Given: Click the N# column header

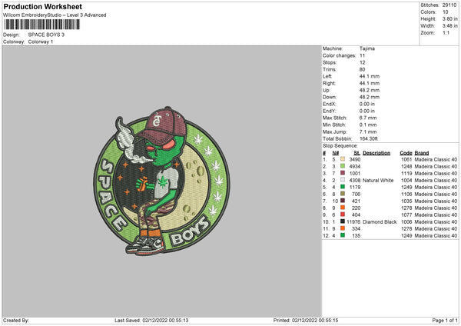Looking at the screenshot, I should tap(336, 153).
